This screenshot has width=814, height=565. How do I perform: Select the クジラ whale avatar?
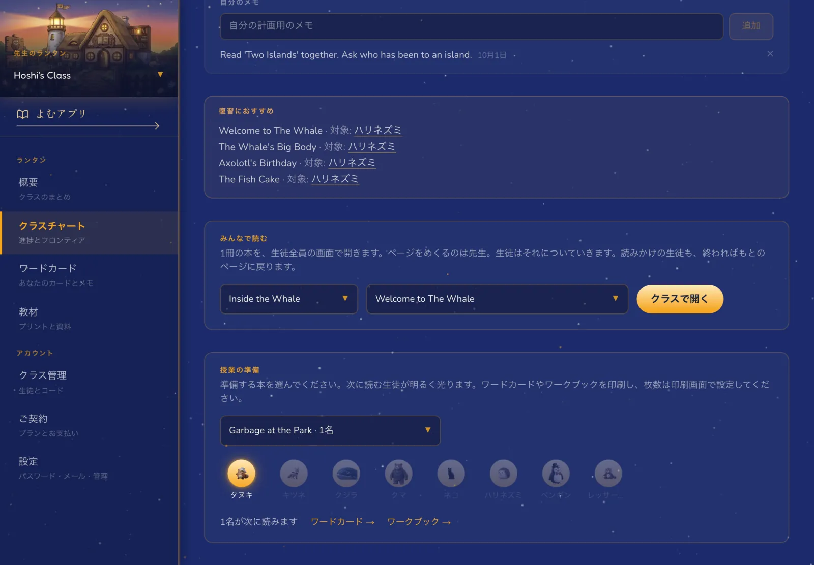tap(346, 474)
